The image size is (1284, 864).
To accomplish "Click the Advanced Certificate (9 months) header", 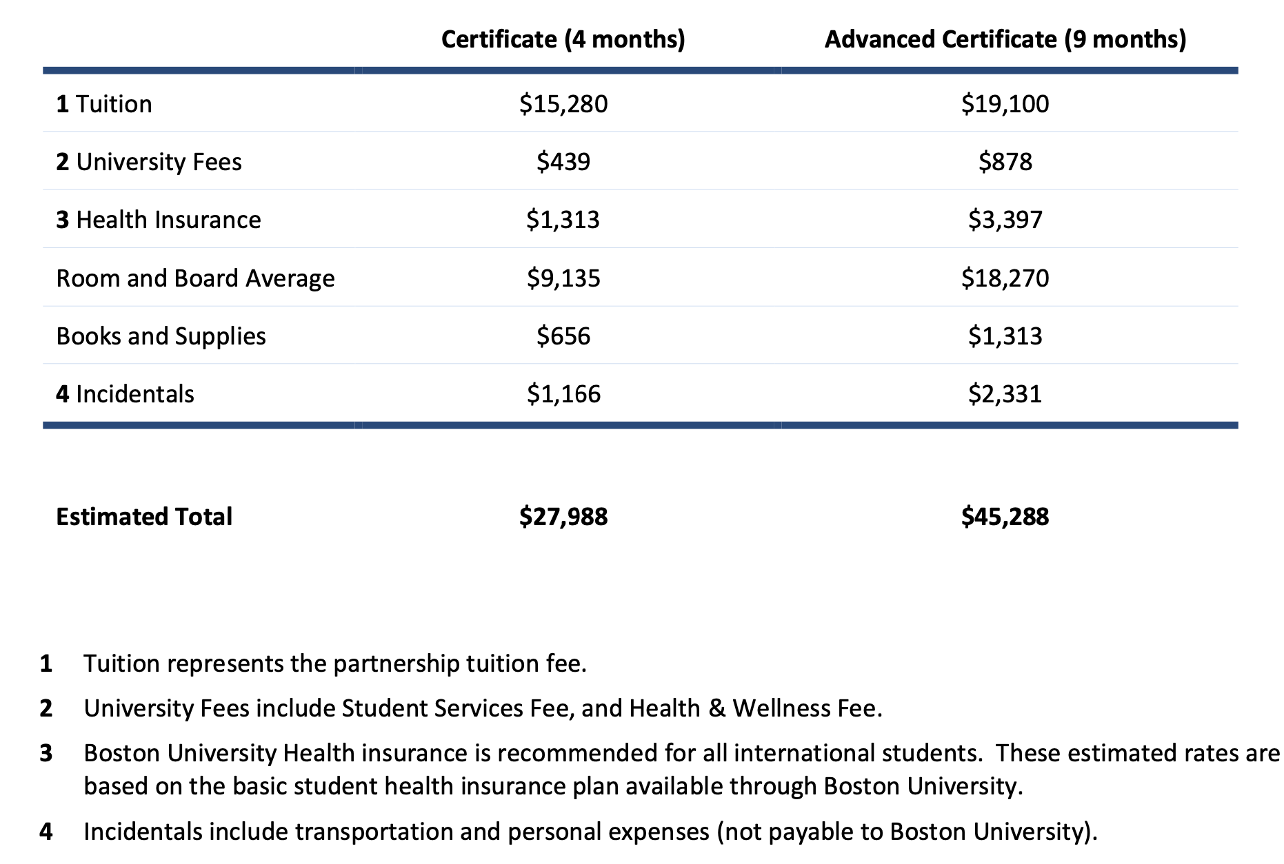I will tap(1005, 39).
